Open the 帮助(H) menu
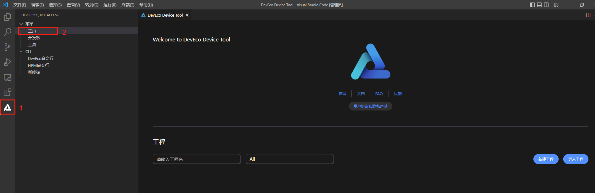The width and height of the screenshot is (595, 193). 146,5
